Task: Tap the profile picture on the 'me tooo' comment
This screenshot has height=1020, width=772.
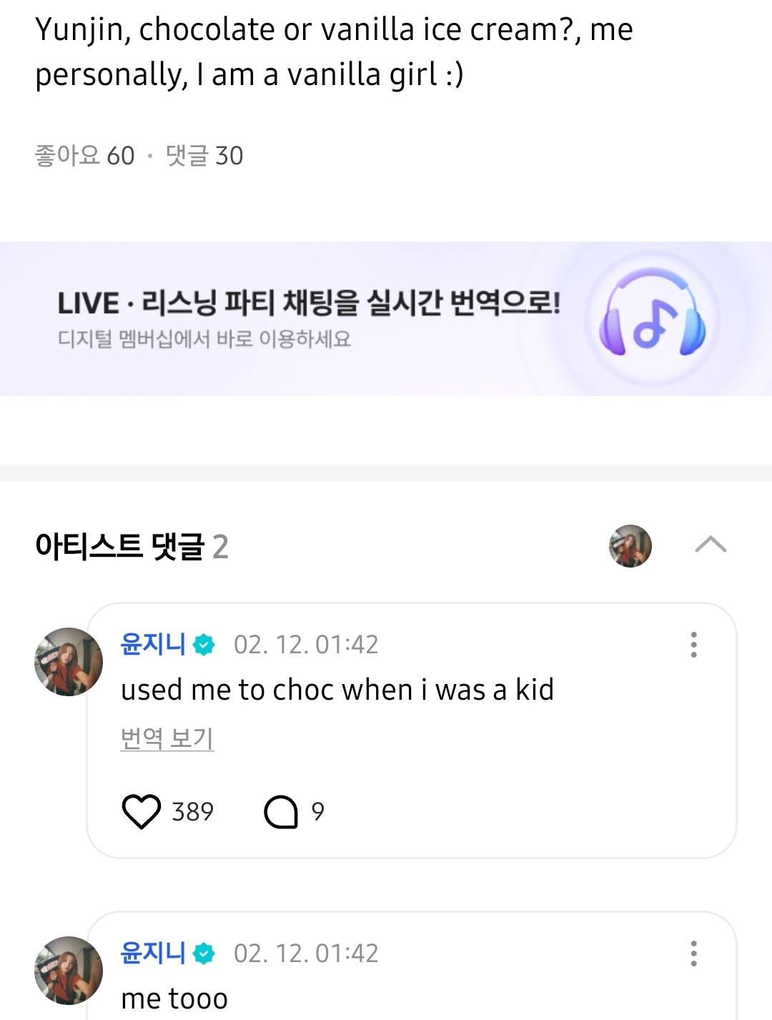Action: point(69,971)
